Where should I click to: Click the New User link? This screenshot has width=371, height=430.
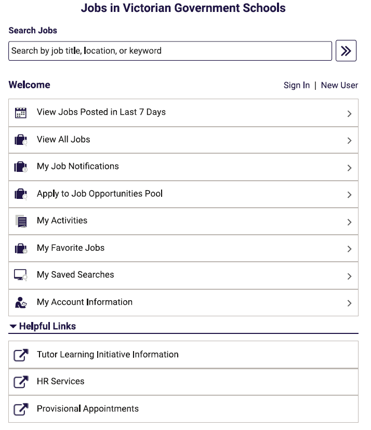[339, 85]
